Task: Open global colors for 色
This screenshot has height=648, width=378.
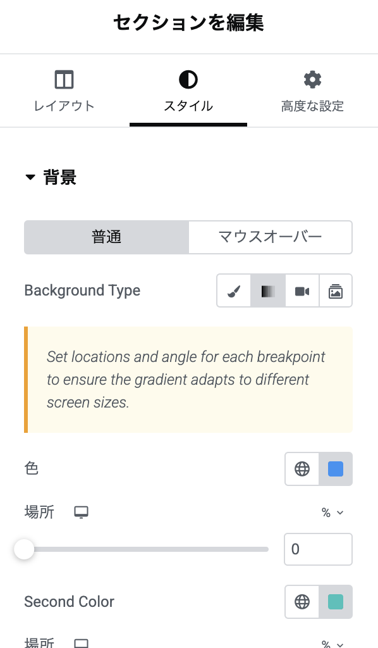Action: coord(302,469)
